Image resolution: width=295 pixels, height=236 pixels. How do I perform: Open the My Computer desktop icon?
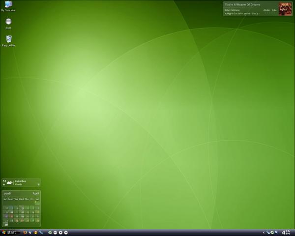(x=8, y=5)
